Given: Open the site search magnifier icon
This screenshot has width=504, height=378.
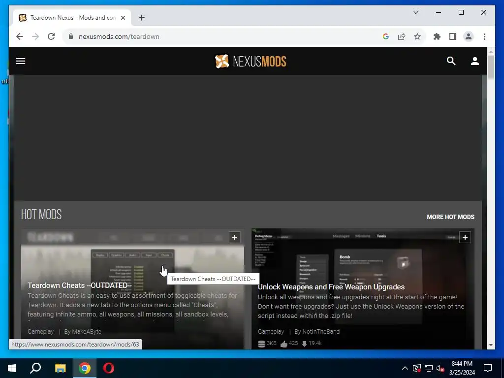Looking at the screenshot, I should click(x=451, y=61).
